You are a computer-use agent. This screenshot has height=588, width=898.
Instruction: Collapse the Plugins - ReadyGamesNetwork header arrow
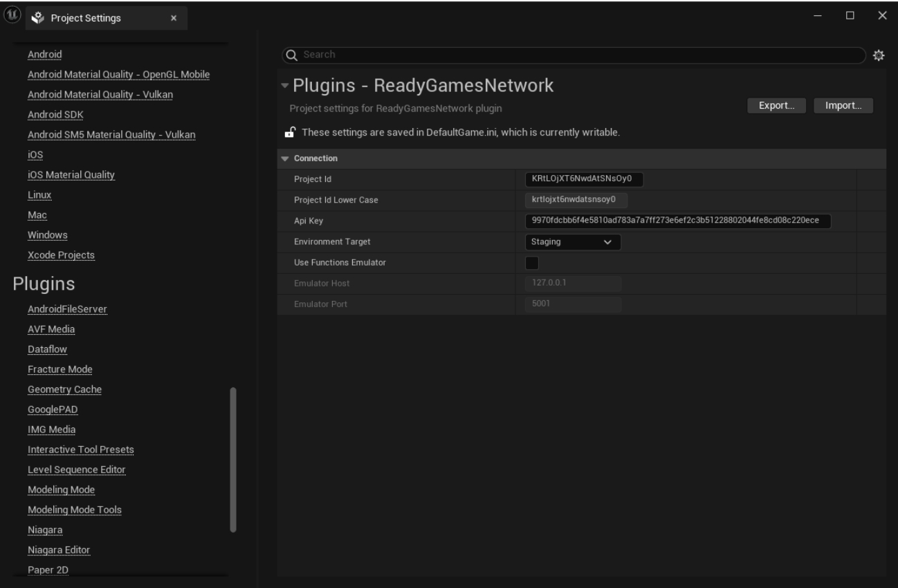(284, 86)
